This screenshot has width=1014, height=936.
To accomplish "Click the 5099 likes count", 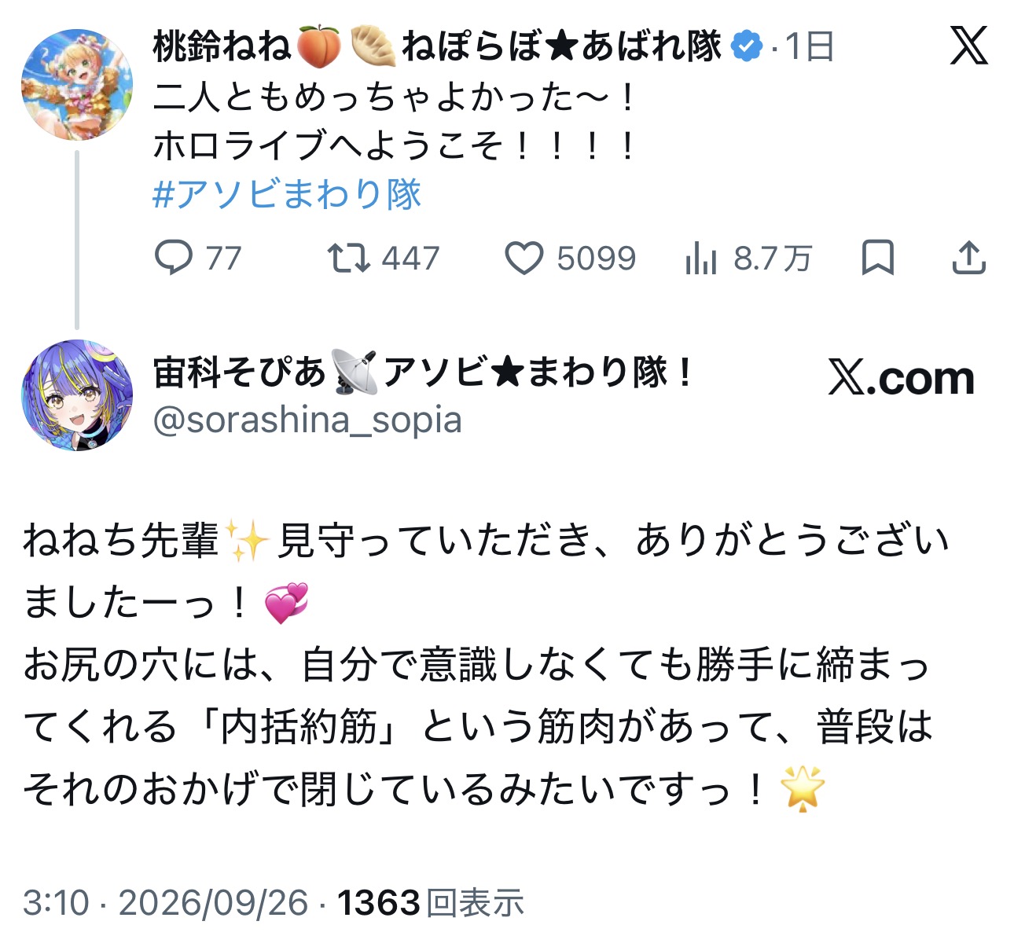I will [597, 259].
